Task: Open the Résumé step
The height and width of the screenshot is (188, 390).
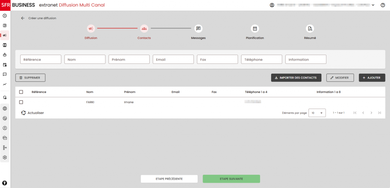Action: click(x=310, y=28)
